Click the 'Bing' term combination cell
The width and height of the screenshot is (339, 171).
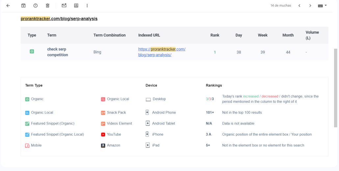[x=97, y=52]
